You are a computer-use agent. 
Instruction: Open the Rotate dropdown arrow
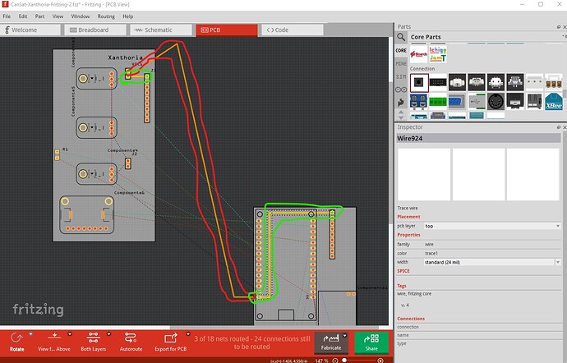[30, 334]
